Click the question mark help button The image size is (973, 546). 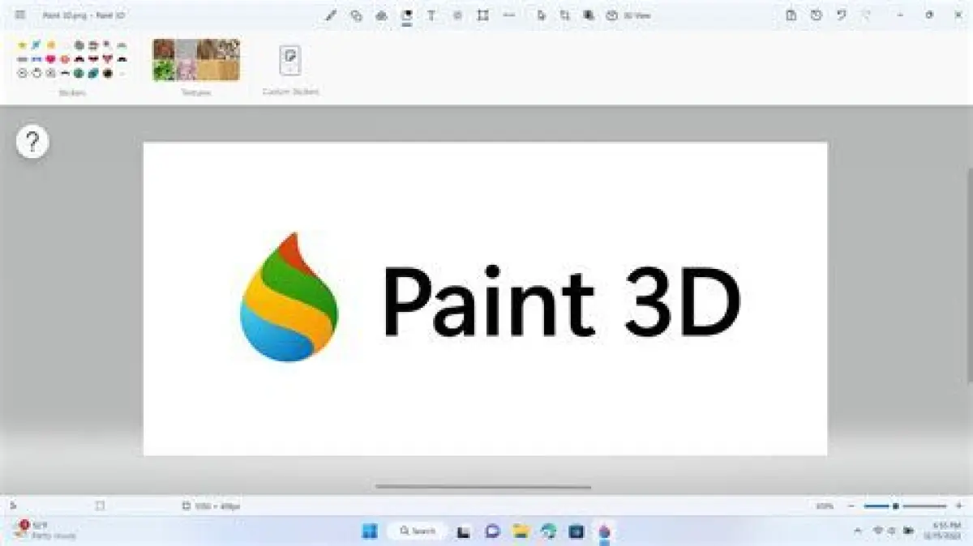pos(32,143)
